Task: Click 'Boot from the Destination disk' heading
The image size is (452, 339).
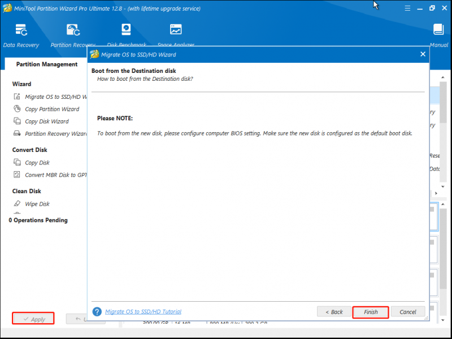Action: [x=134, y=71]
